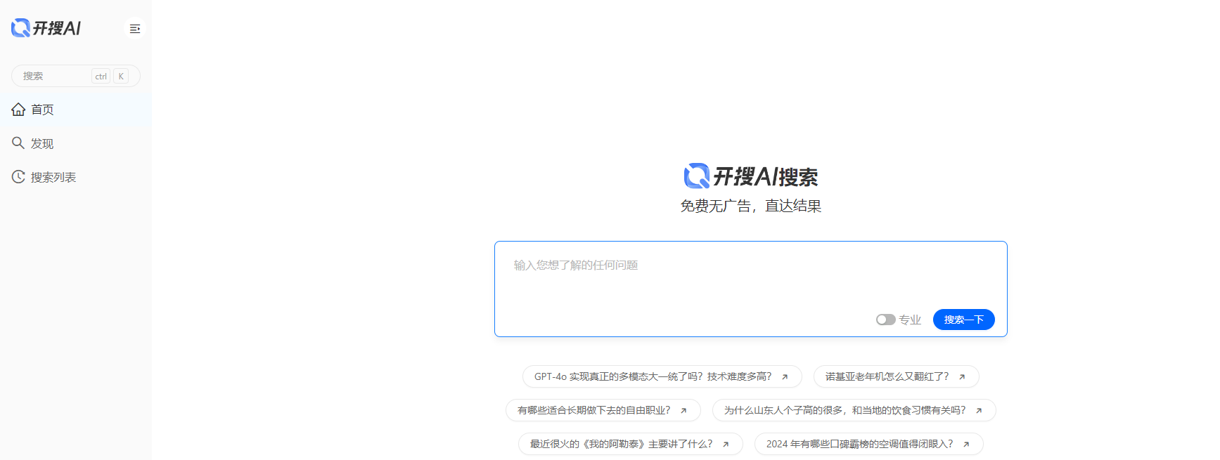Viewport: 1220px width, 460px height.
Task: Focus the sidebar 搜索 search box
Action: point(76,76)
